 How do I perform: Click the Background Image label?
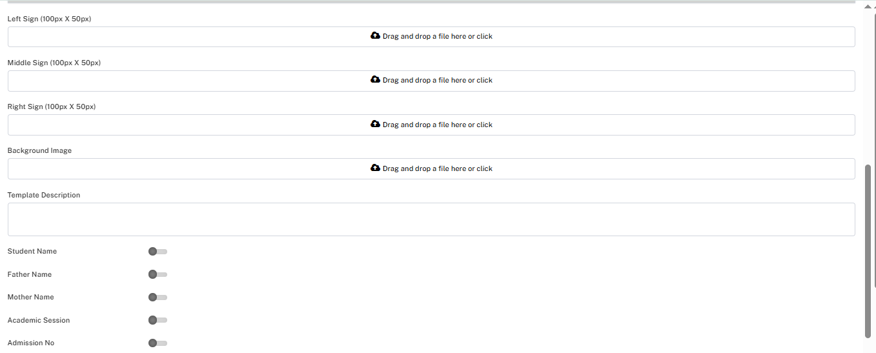coord(39,150)
